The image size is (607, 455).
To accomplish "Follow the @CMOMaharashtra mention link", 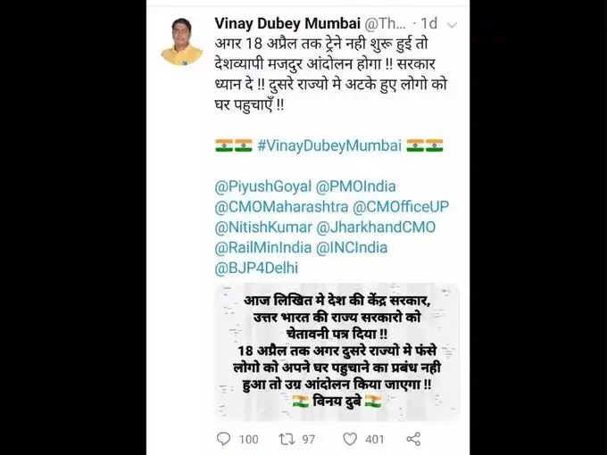I will (281, 207).
